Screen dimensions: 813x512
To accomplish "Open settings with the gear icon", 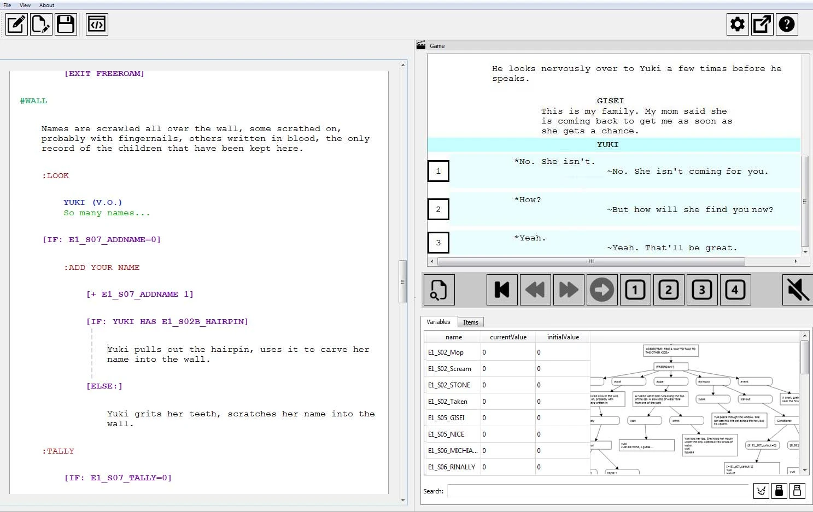I will pyautogui.click(x=737, y=25).
